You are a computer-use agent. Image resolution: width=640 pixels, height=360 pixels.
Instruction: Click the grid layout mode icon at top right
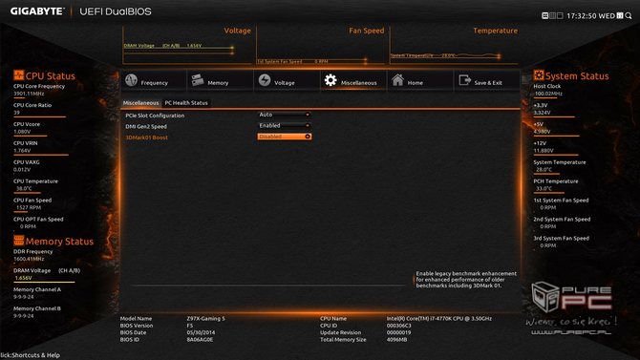[552, 15]
